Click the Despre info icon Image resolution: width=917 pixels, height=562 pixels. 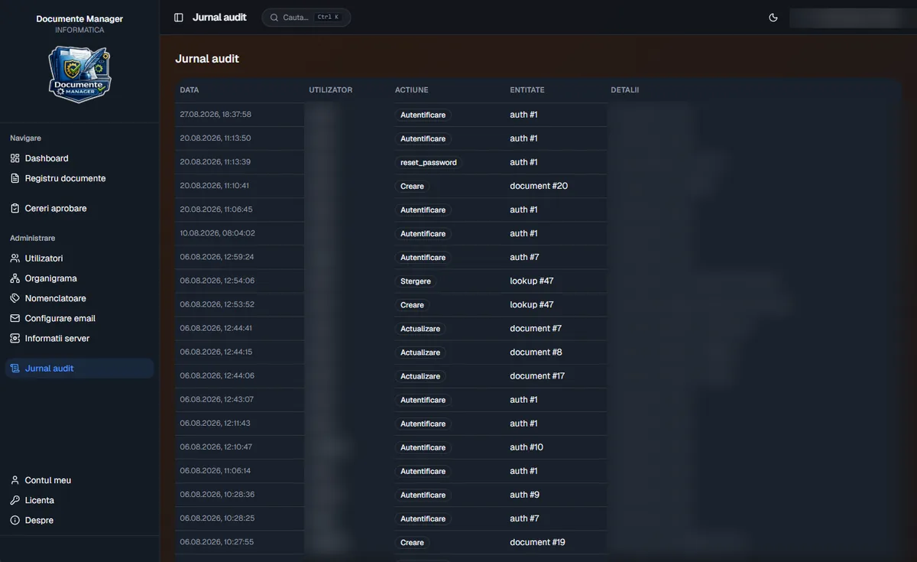tap(15, 520)
